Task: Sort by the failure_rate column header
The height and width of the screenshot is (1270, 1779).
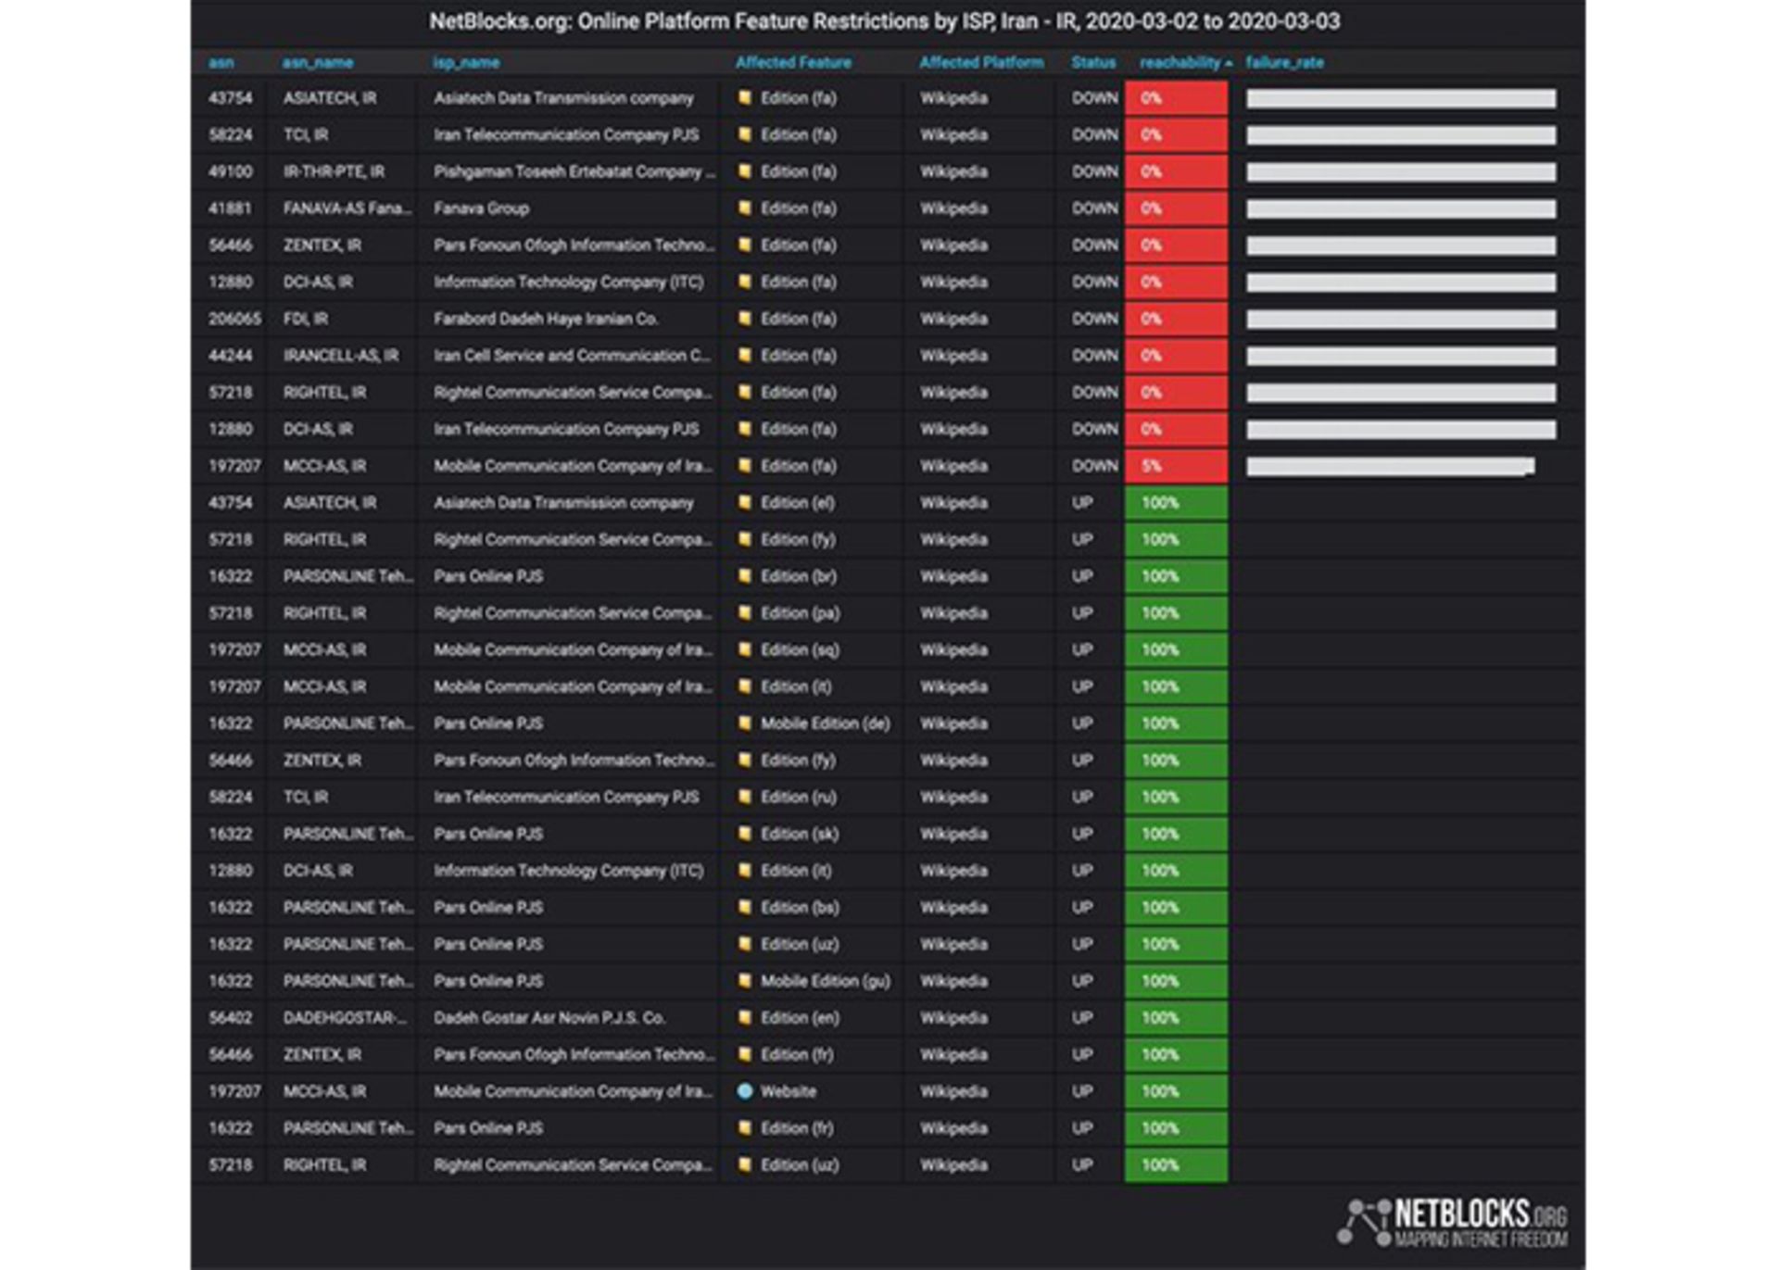Action: pyautogui.click(x=1284, y=62)
